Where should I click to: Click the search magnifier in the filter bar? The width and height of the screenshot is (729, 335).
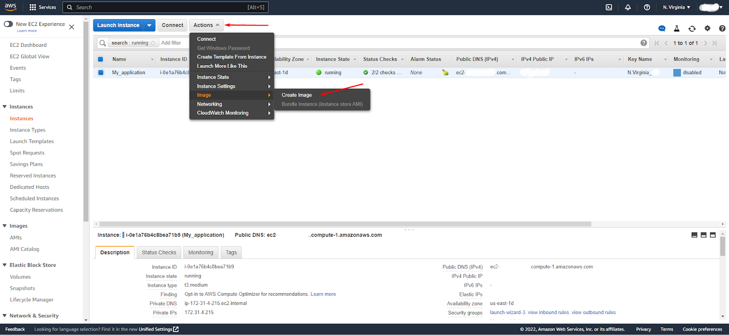click(x=103, y=43)
